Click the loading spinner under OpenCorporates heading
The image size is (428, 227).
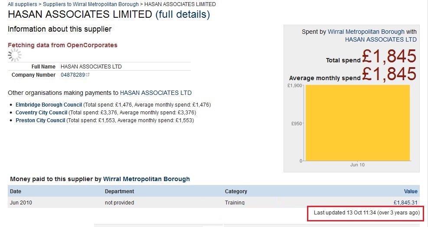click(x=15, y=55)
